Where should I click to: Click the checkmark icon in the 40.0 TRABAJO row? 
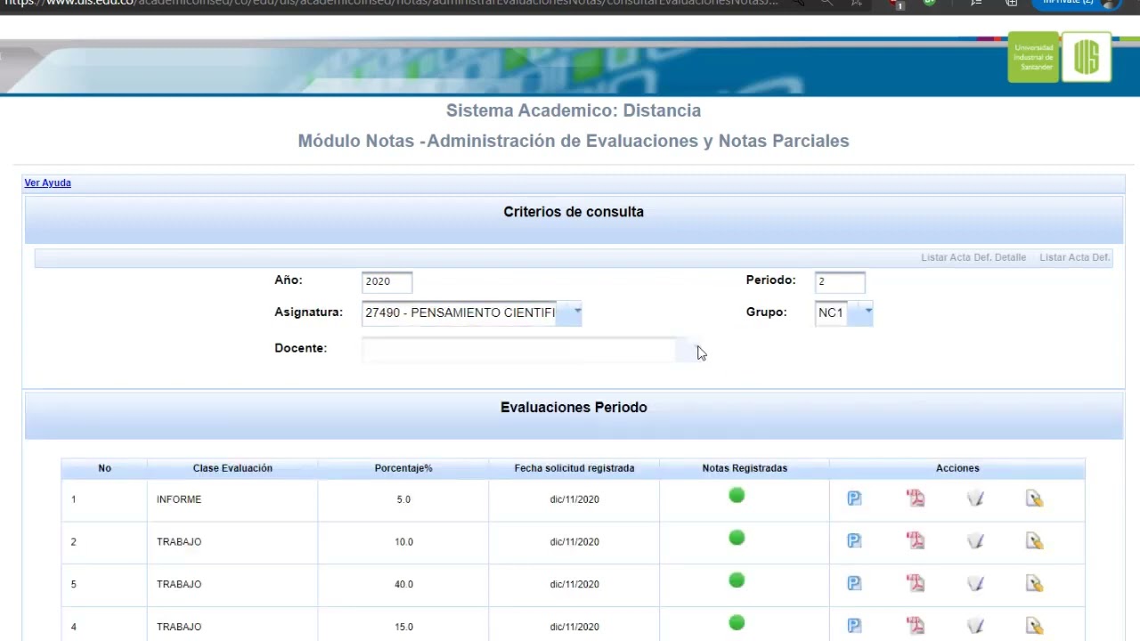975,584
